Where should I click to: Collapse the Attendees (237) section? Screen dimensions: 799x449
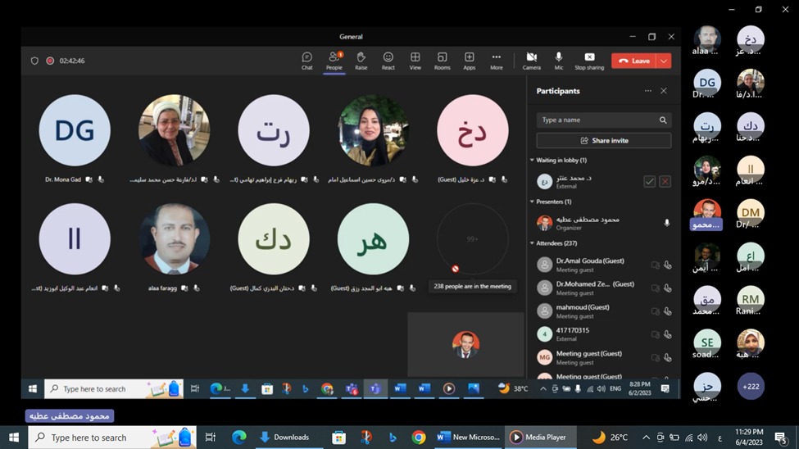(x=532, y=243)
